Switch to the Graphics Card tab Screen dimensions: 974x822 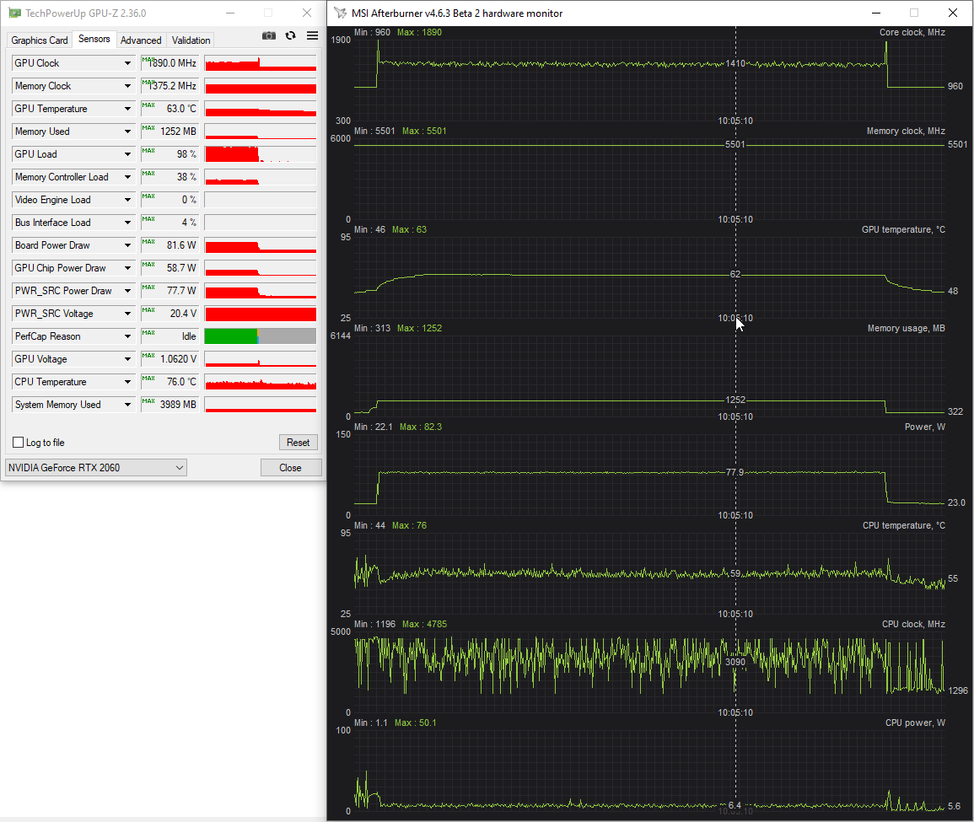click(39, 40)
